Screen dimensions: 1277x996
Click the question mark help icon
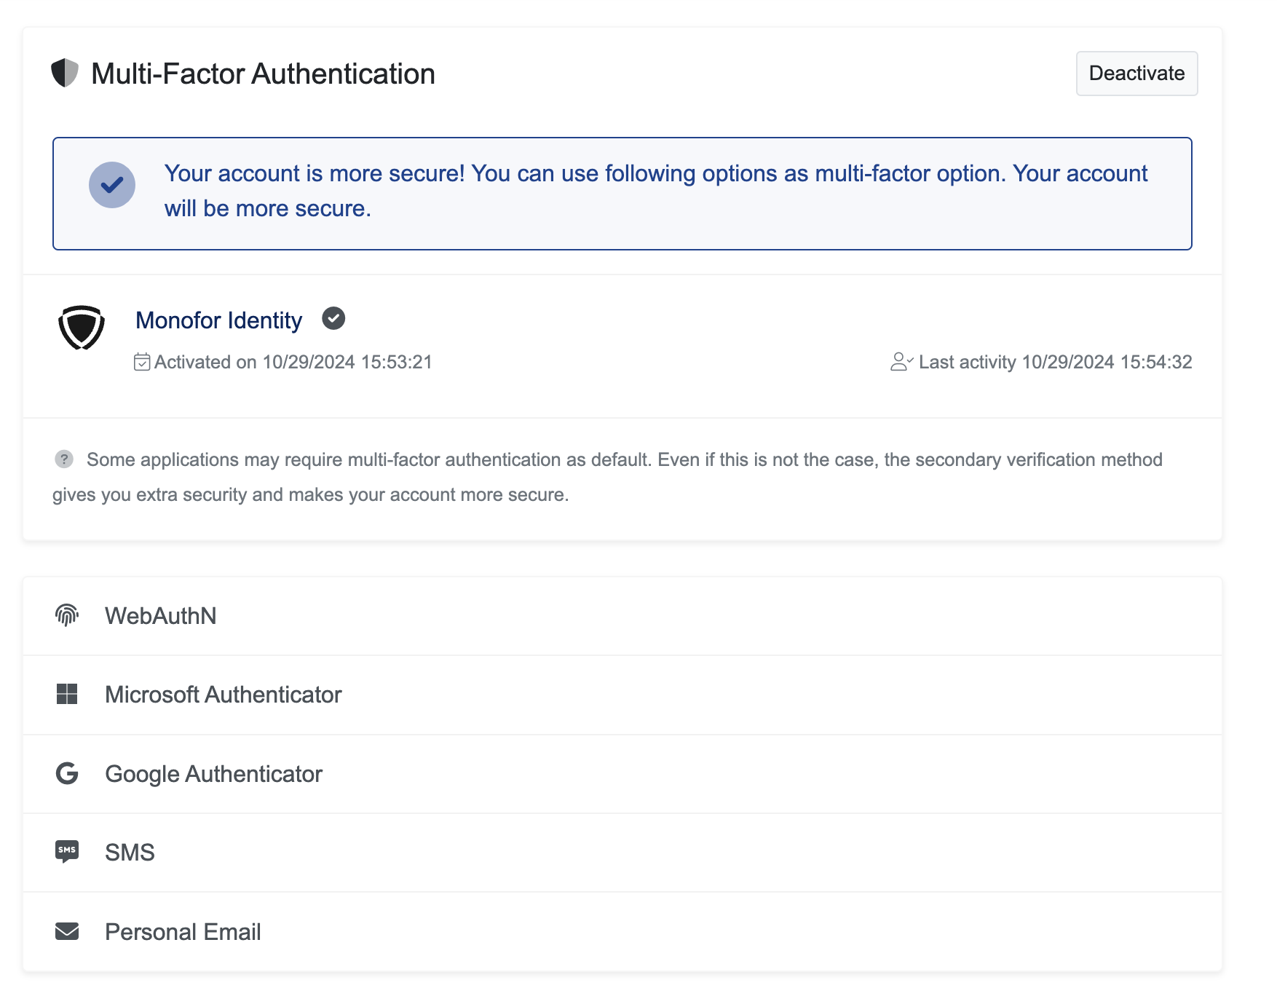click(64, 459)
